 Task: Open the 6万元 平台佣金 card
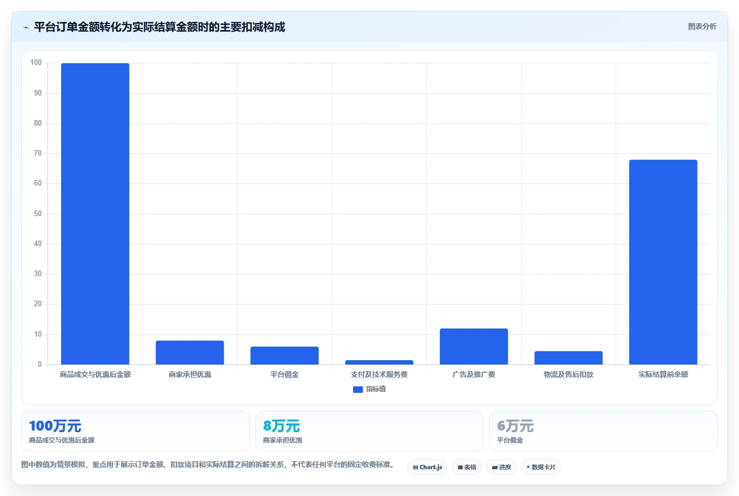click(x=603, y=431)
